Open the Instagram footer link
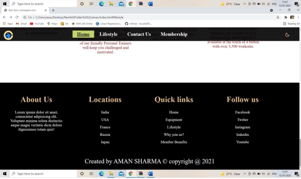Image resolution: width=301 pixels, height=179 pixels. [243, 127]
